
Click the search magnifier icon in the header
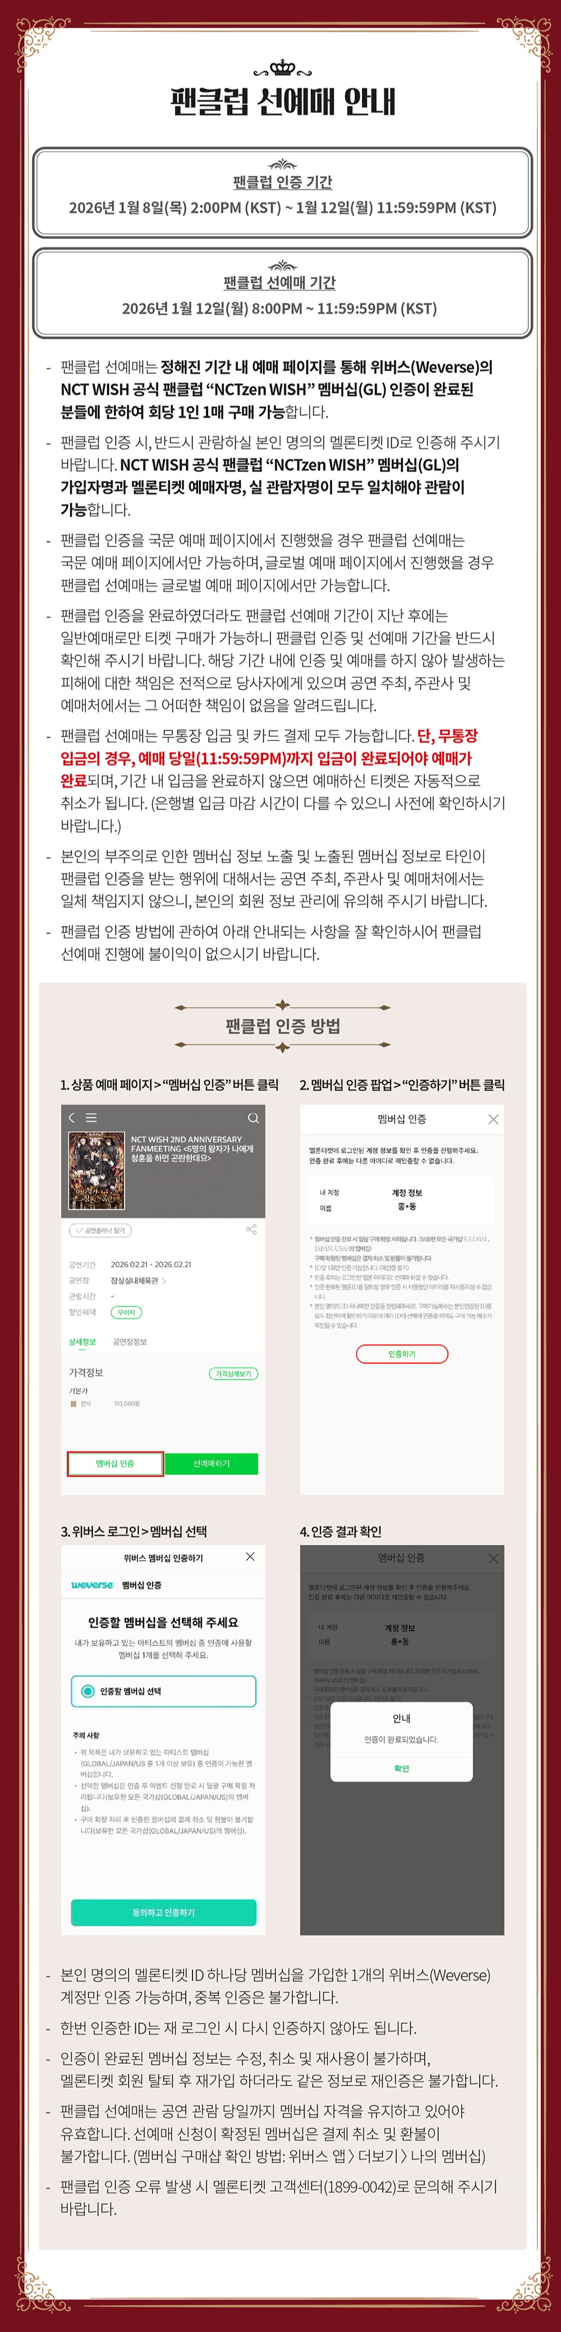coord(254,1117)
